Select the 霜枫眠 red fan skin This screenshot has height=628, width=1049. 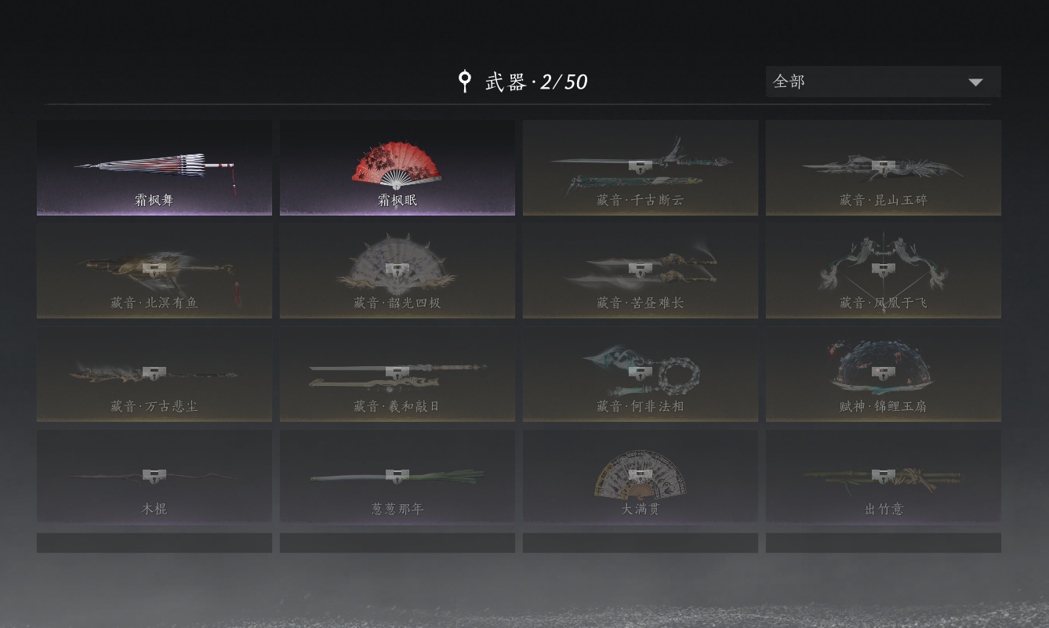tap(397, 168)
